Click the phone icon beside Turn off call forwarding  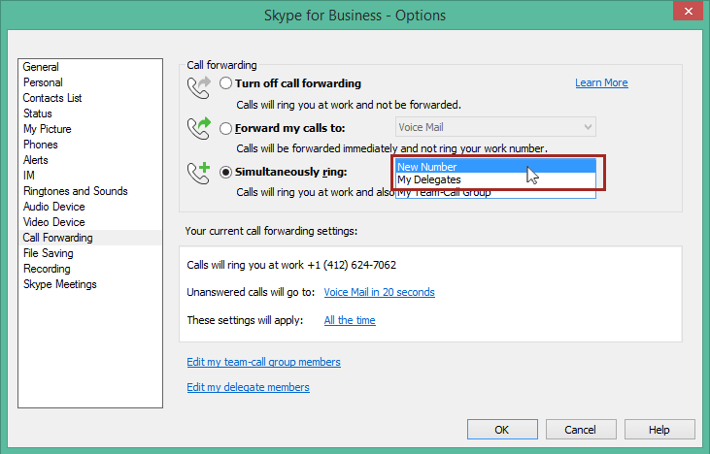(x=199, y=87)
